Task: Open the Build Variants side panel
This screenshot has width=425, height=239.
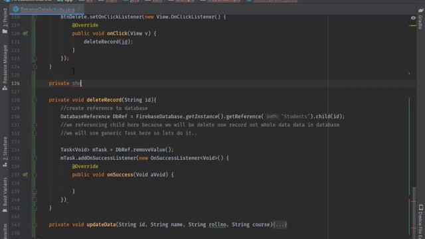Action: coord(5,195)
